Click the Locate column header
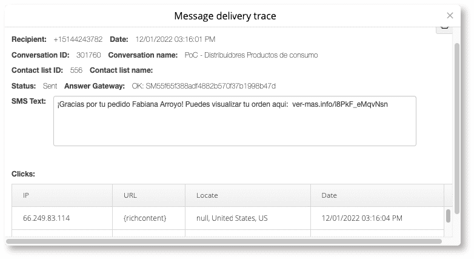474x259 pixels. pos(248,195)
